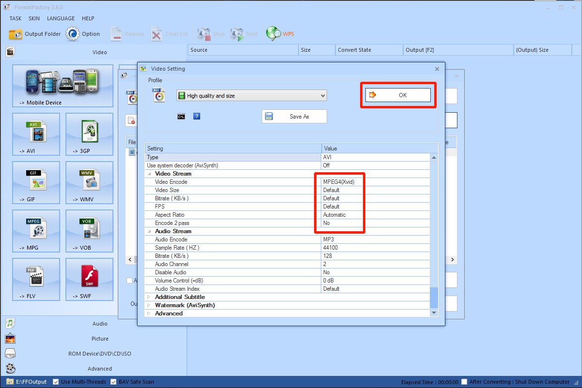Expand the Advanced settings group
This screenshot has width=582, height=388.
[149, 313]
